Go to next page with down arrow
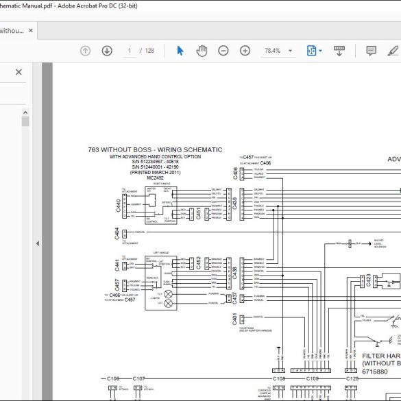 tap(107, 51)
